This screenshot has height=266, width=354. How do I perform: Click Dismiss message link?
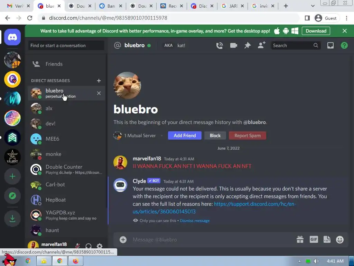(x=195, y=221)
